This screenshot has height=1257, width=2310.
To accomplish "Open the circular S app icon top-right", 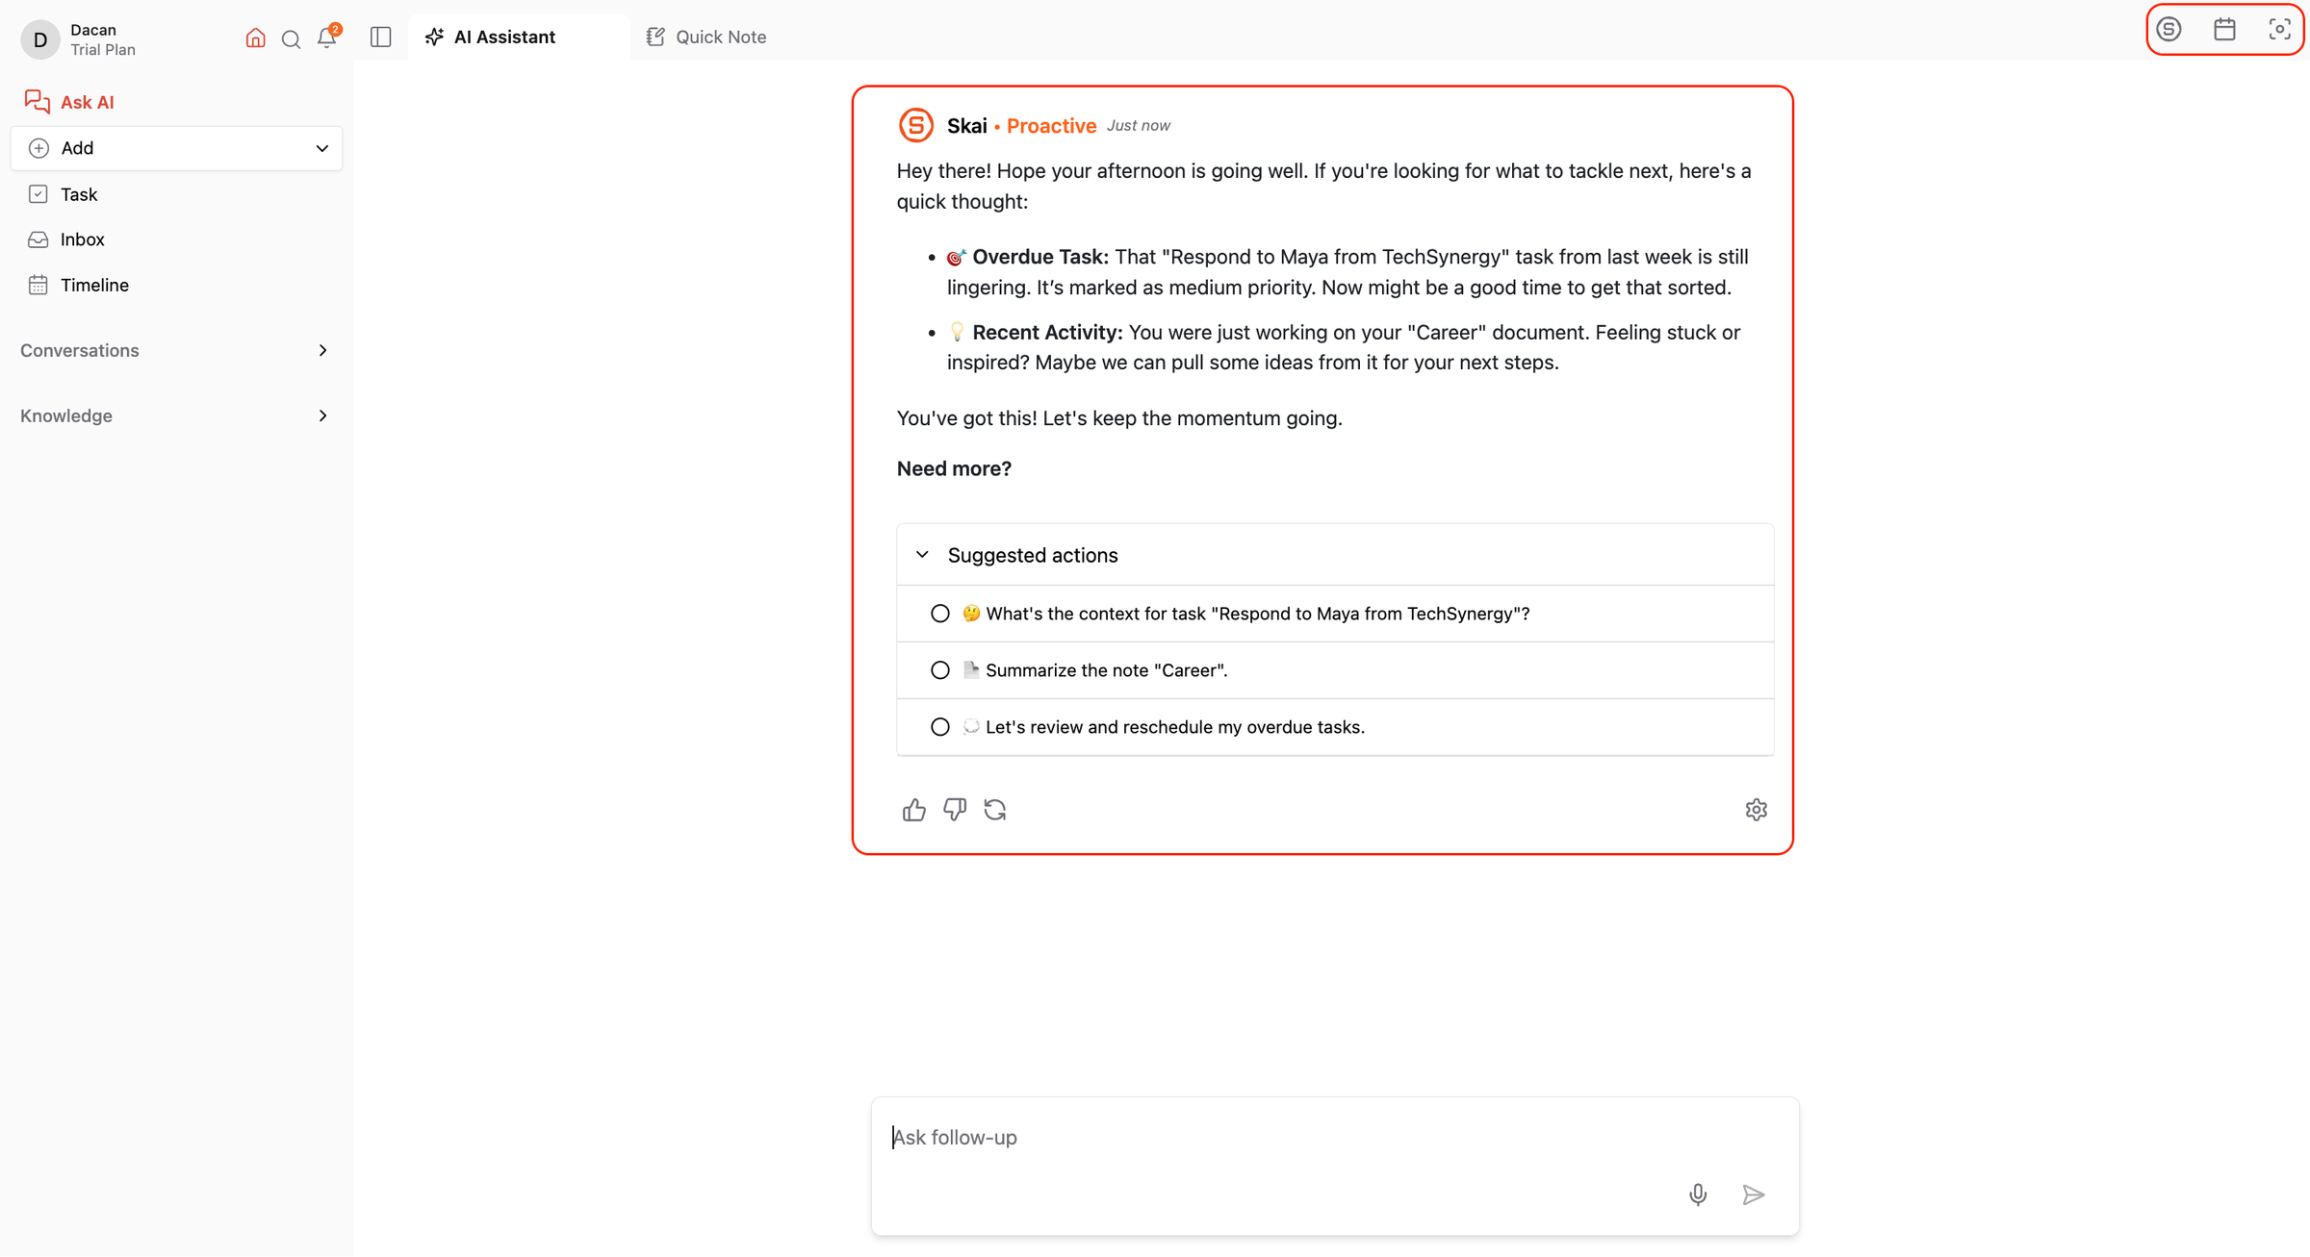I will pyautogui.click(x=2169, y=29).
